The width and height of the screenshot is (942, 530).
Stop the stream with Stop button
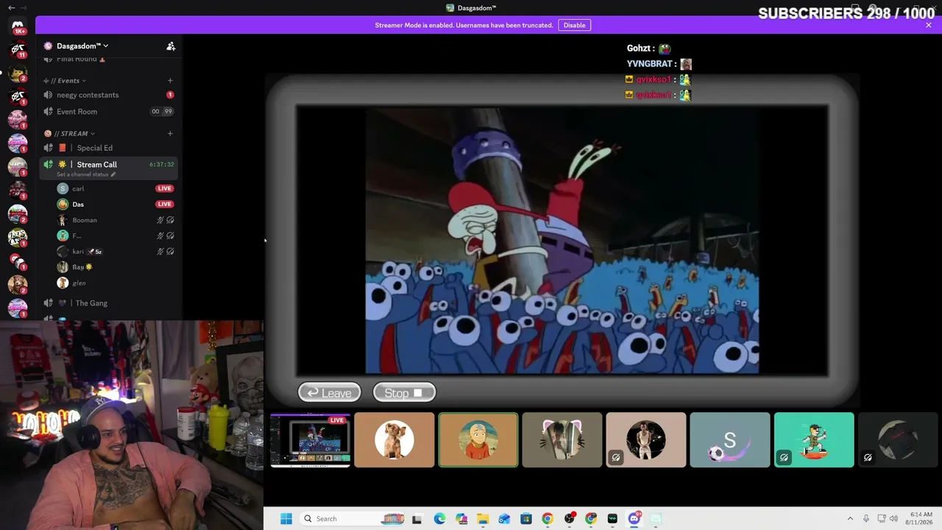click(404, 393)
